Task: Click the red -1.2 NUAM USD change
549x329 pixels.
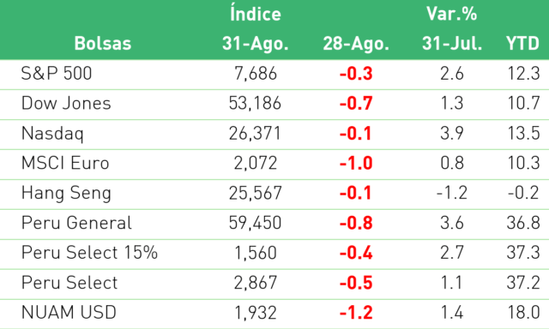Action: coord(356,313)
